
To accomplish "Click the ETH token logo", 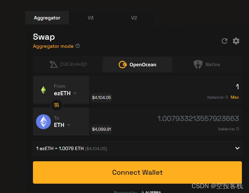I will click(43, 122).
